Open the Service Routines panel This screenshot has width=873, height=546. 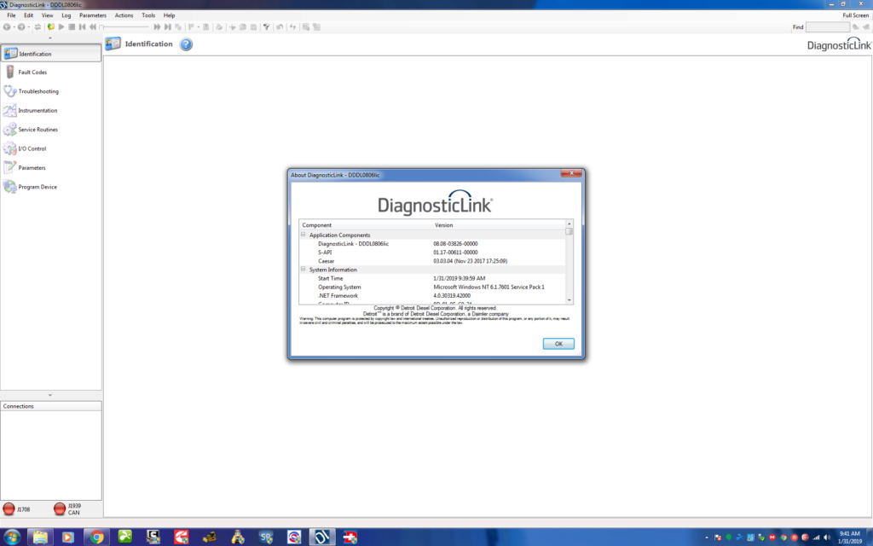pyautogui.click(x=50, y=130)
